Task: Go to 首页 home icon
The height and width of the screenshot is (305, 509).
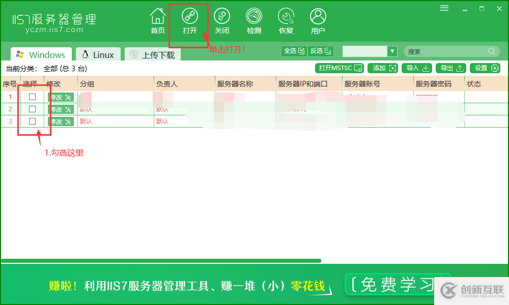Action: point(158,21)
